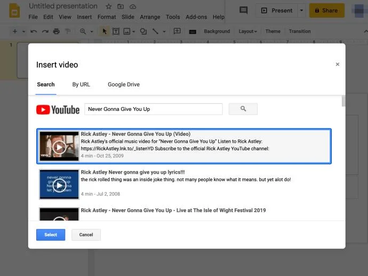
Task: Click the input tools keyboard icon
Action: (x=193, y=31)
